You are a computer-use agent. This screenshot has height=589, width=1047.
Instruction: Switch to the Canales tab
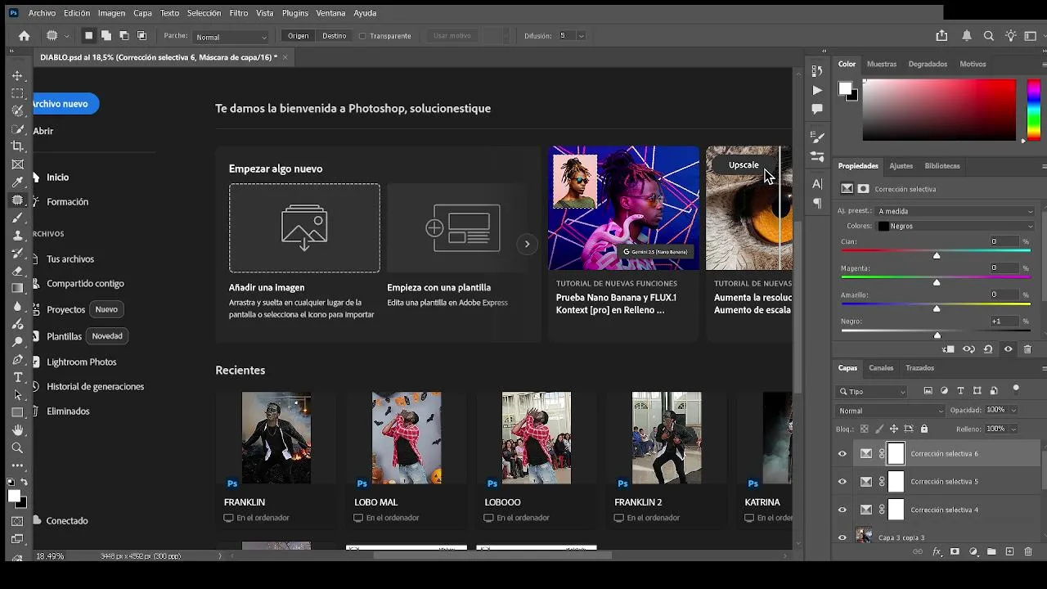click(881, 368)
